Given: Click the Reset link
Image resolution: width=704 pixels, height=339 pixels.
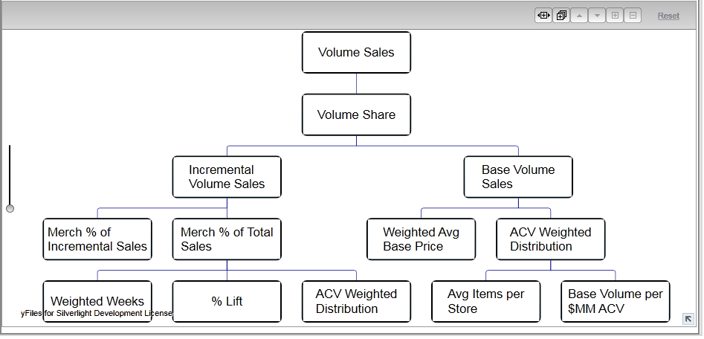Looking at the screenshot, I should point(668,16).
